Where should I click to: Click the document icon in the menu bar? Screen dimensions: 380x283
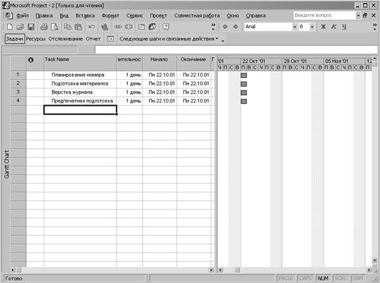9,15
